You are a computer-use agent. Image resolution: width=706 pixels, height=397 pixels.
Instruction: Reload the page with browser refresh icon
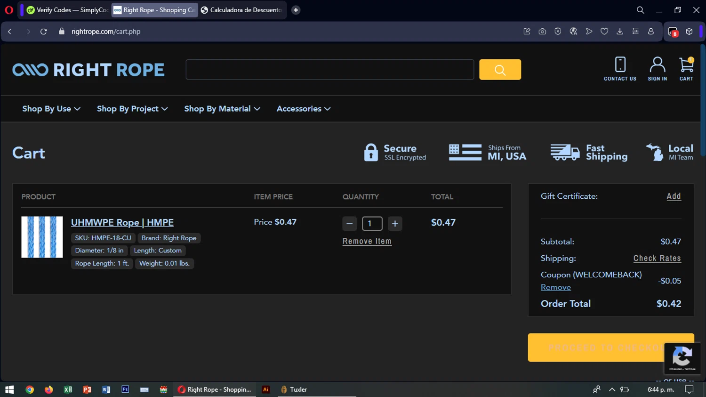(x=43, y=32)
